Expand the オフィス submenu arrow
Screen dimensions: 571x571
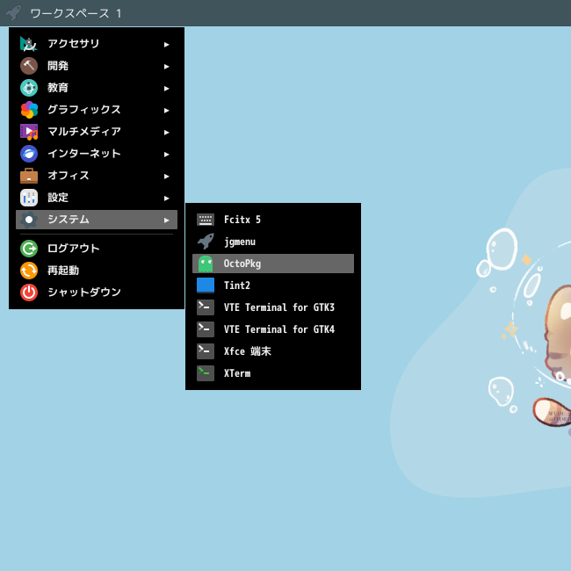coord(166,177)
